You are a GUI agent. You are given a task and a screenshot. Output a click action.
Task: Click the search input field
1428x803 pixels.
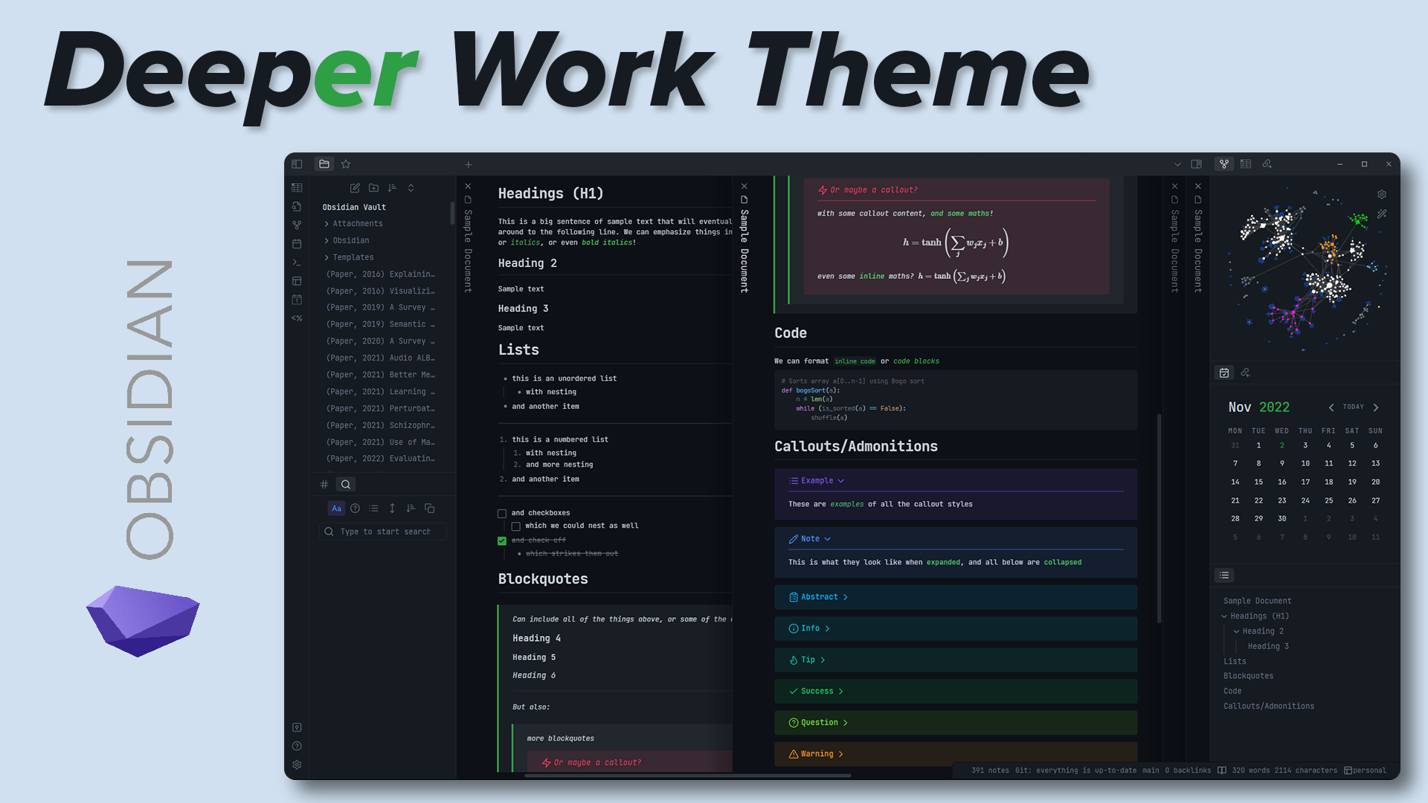(x=384, y=532)
